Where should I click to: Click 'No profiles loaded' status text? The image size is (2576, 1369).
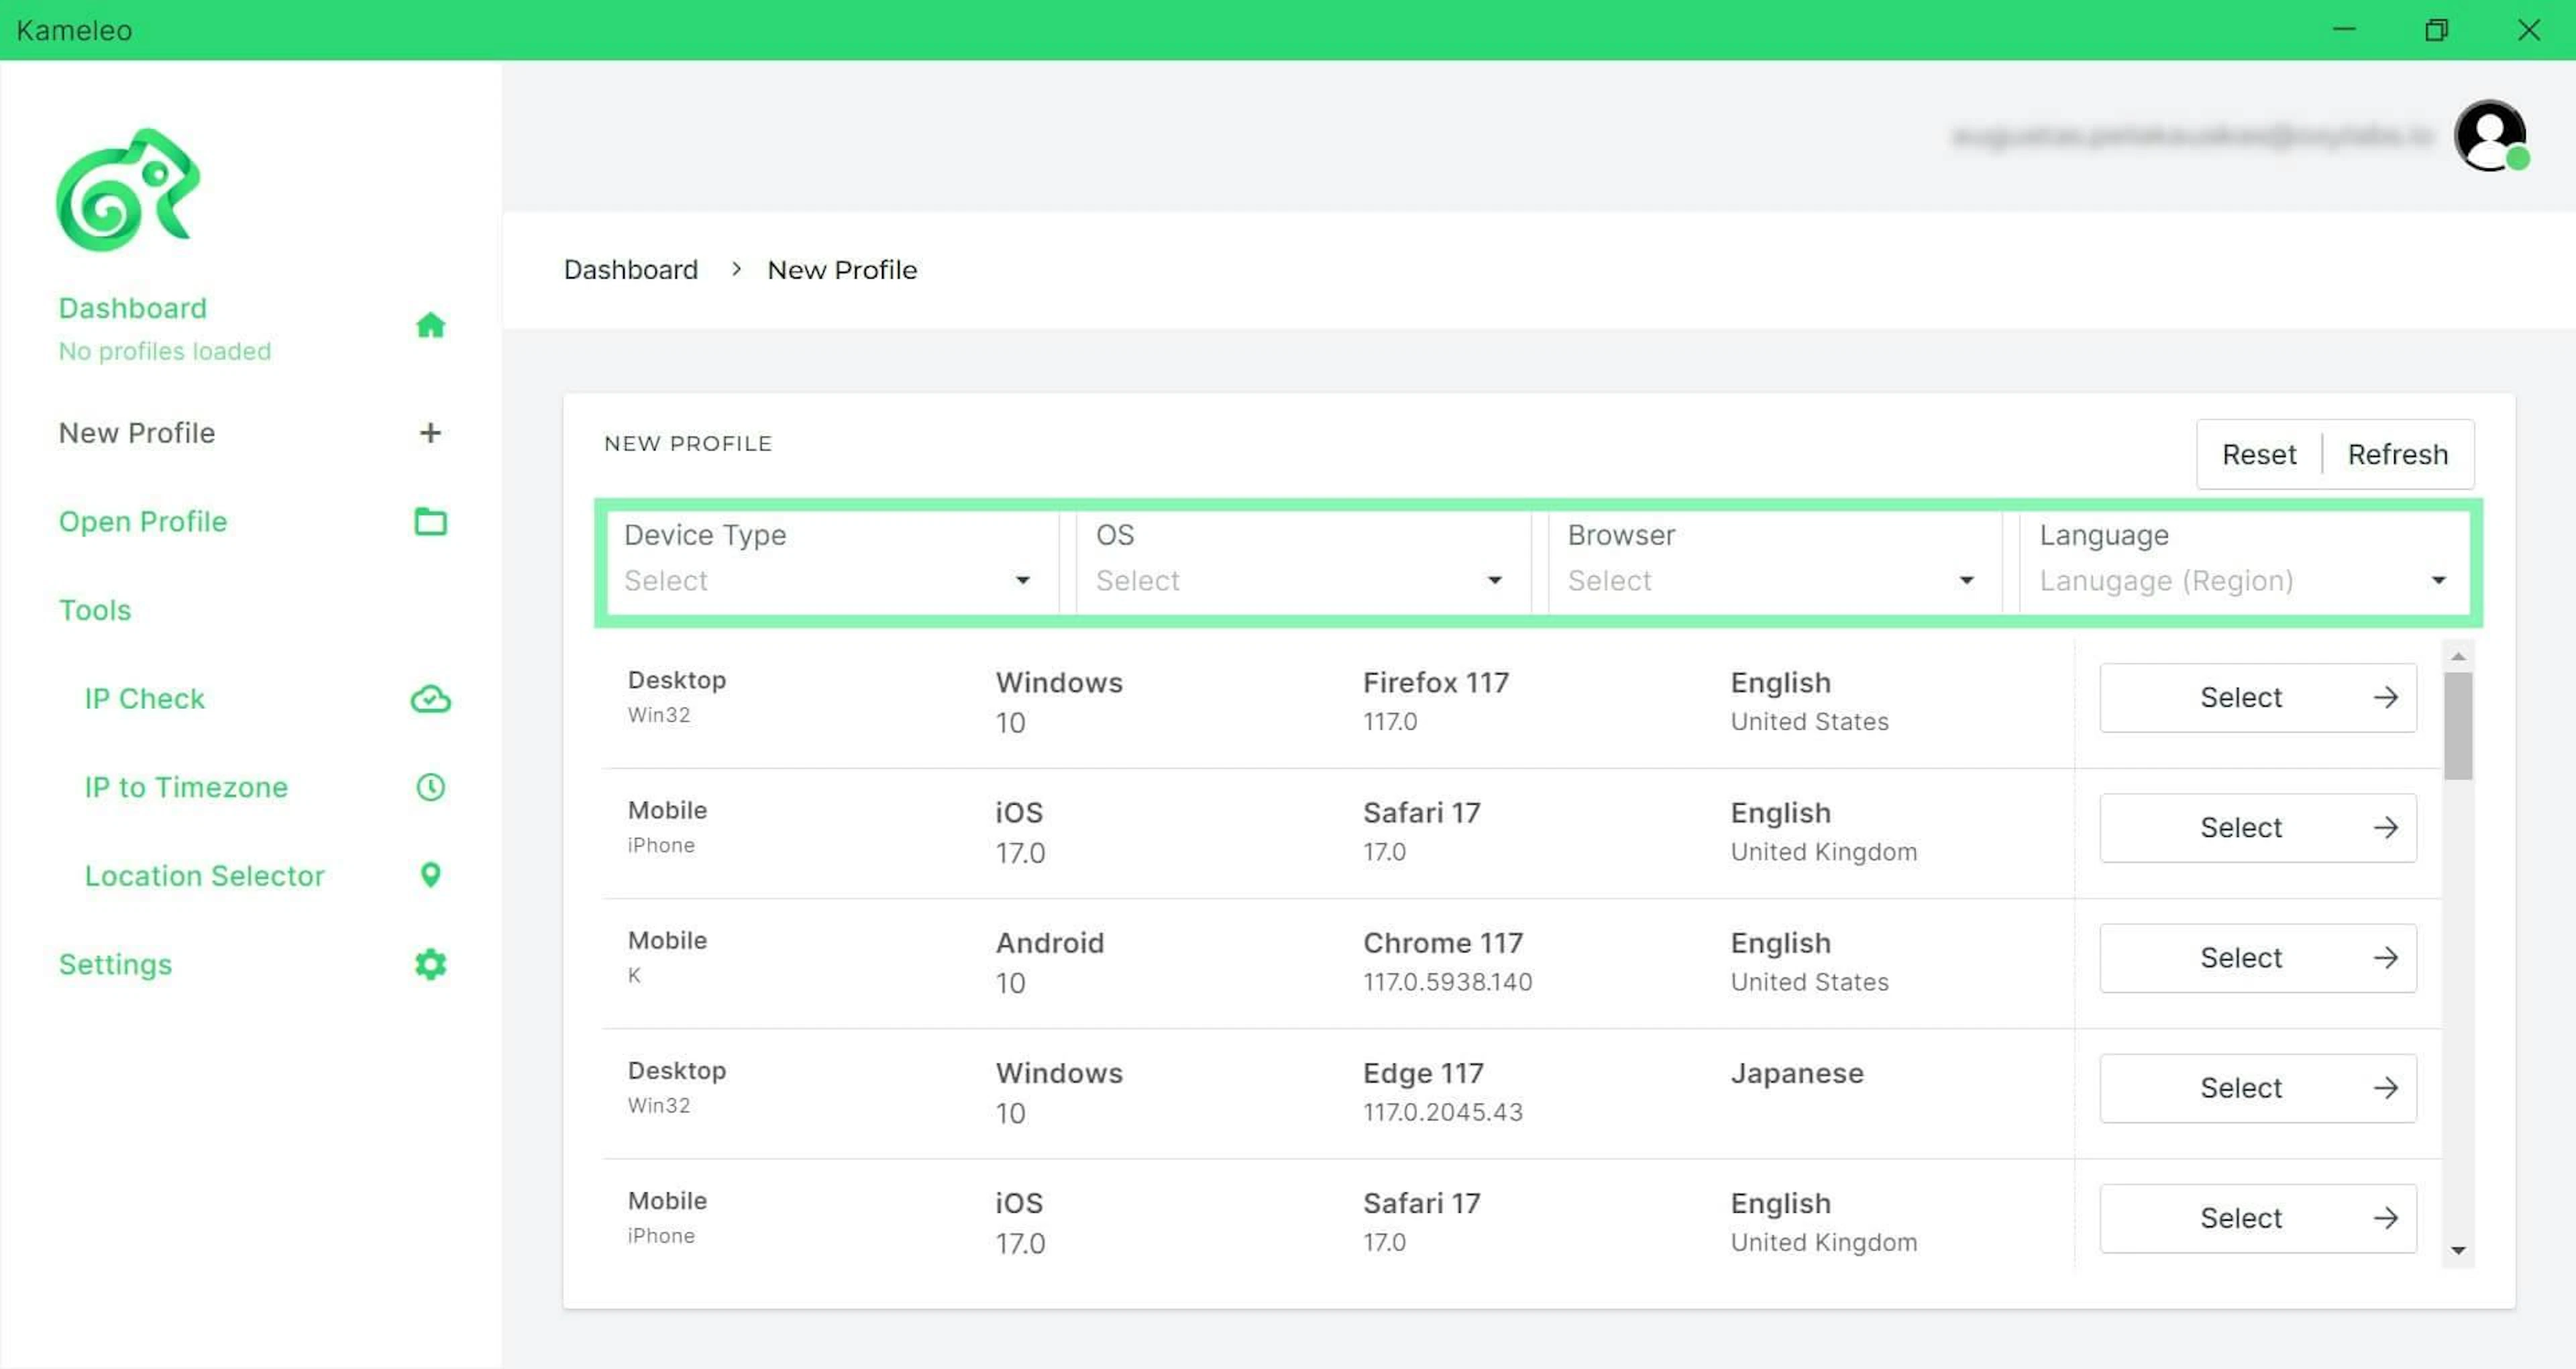coord(165,351)
